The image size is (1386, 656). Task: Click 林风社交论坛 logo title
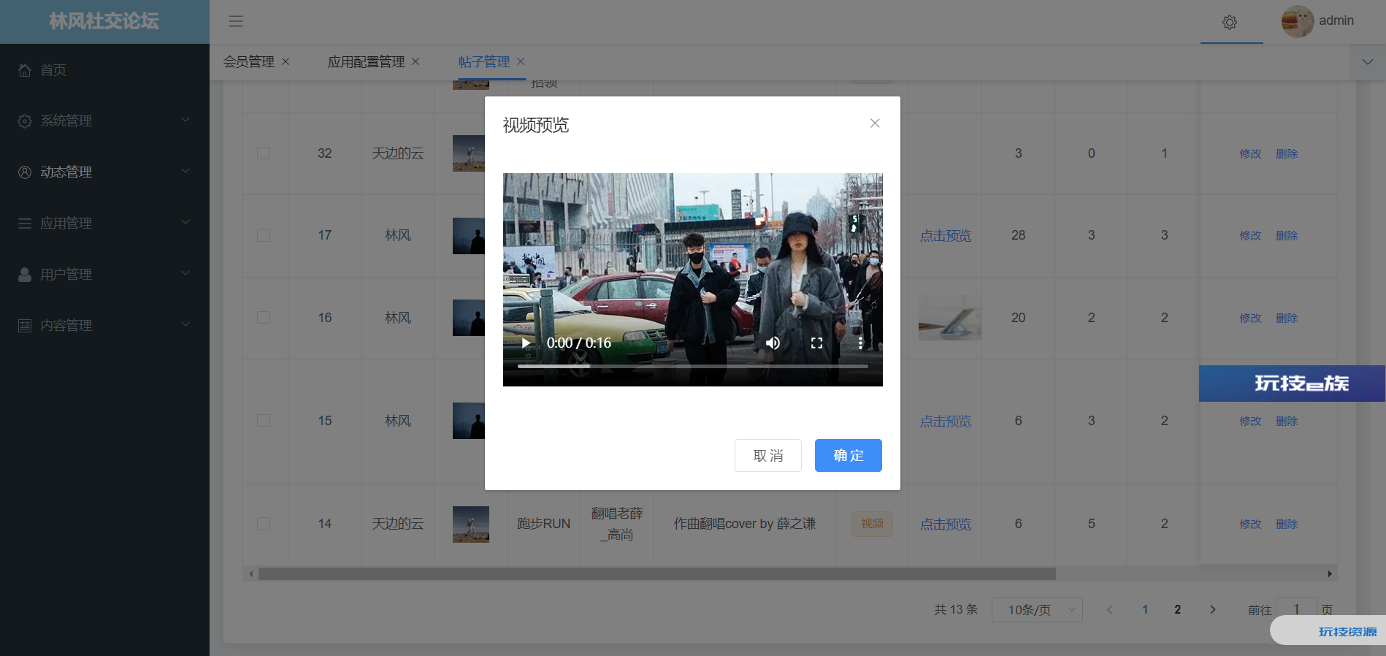tap(104, 21)
